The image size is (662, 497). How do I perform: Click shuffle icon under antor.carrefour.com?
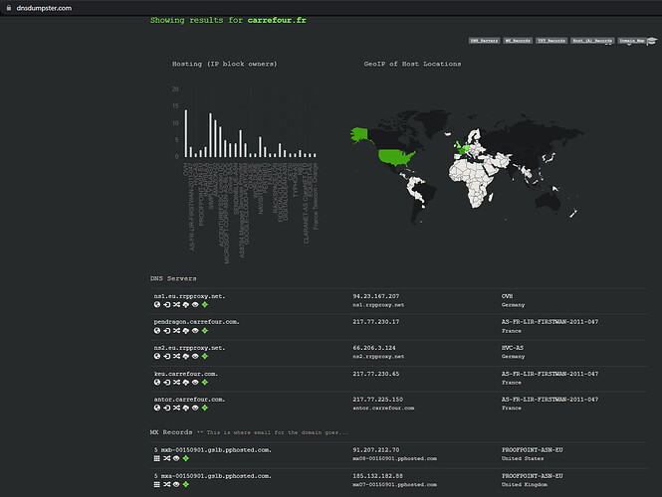(176, 408)
